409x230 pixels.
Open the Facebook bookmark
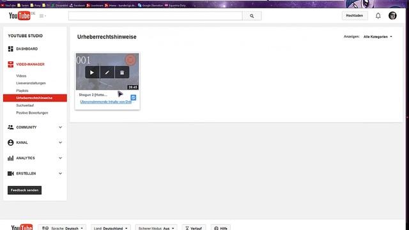coord(77,5)
